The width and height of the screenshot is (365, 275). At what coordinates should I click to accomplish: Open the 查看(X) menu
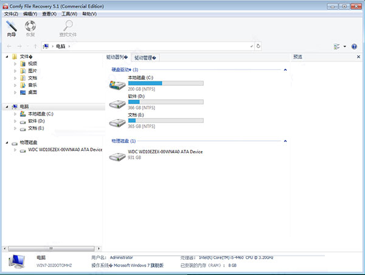49,14
